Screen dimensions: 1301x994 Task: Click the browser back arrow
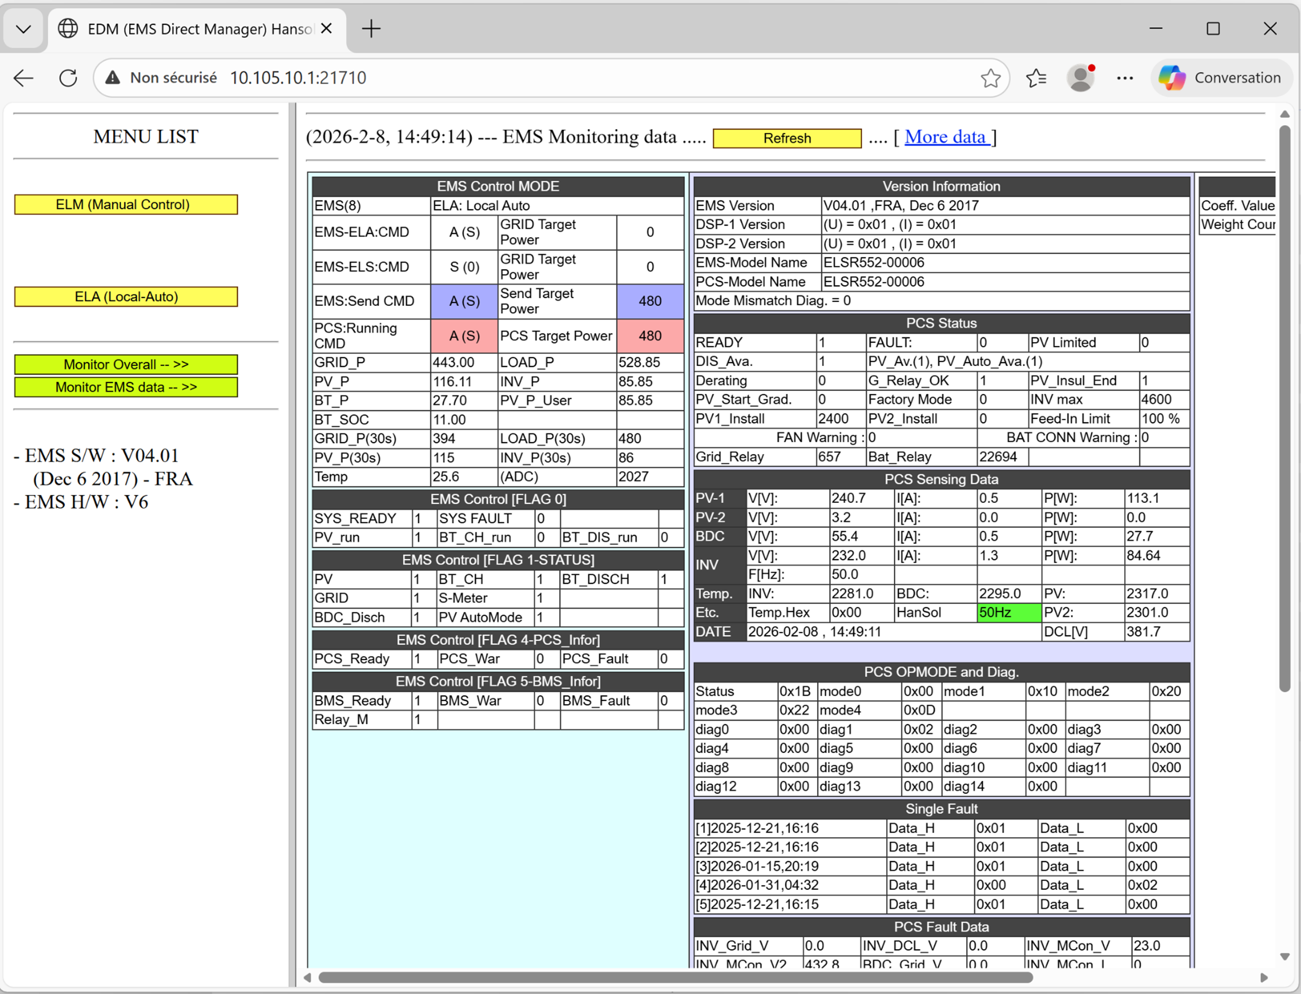coord(23,78)
